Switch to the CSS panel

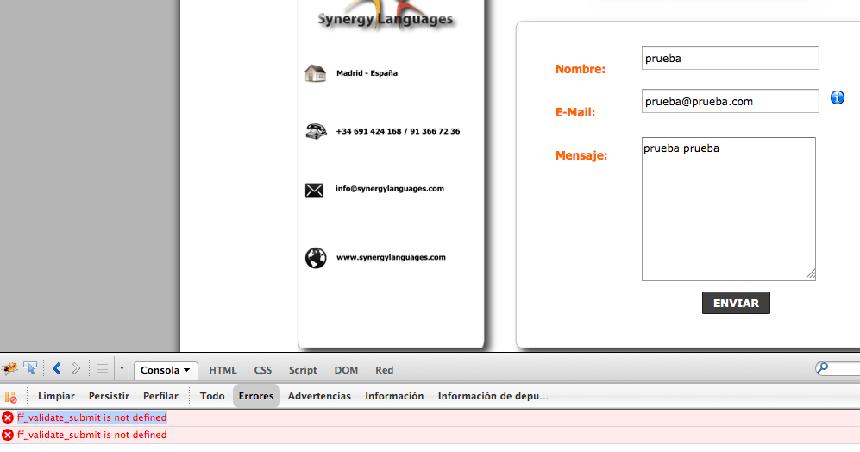click(263, 370)
